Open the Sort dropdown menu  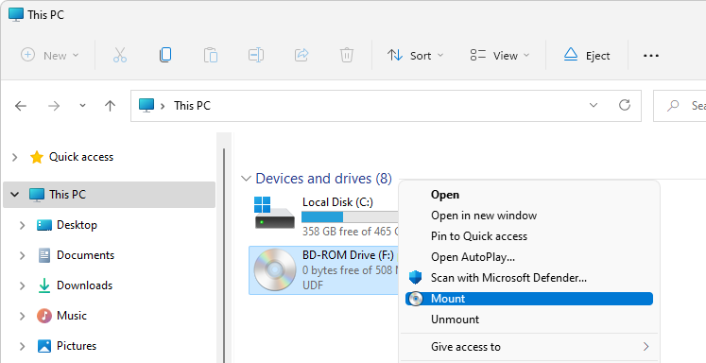point(415,56)
